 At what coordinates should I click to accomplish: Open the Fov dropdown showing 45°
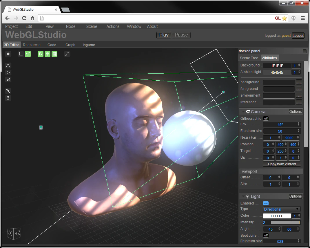(282, 124)
